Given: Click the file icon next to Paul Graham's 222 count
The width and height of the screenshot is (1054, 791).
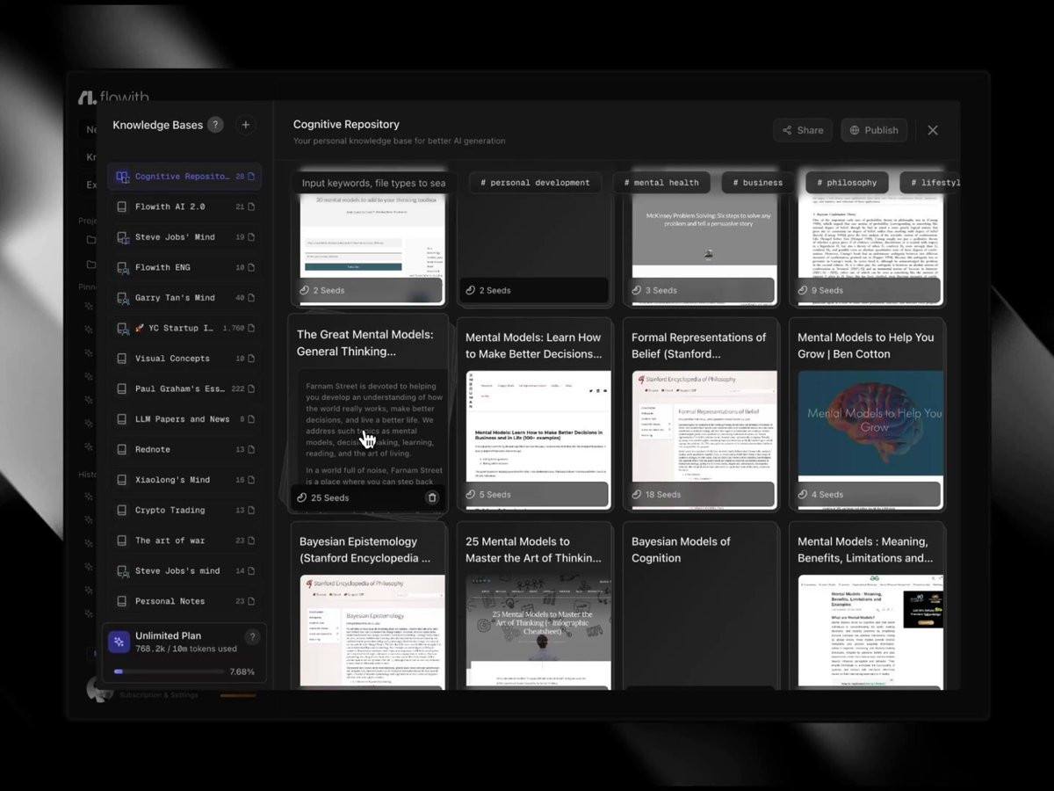Looking at the screenshot, I should click(x=252, y=389).
